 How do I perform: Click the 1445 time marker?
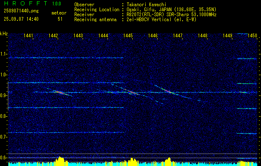128,35
